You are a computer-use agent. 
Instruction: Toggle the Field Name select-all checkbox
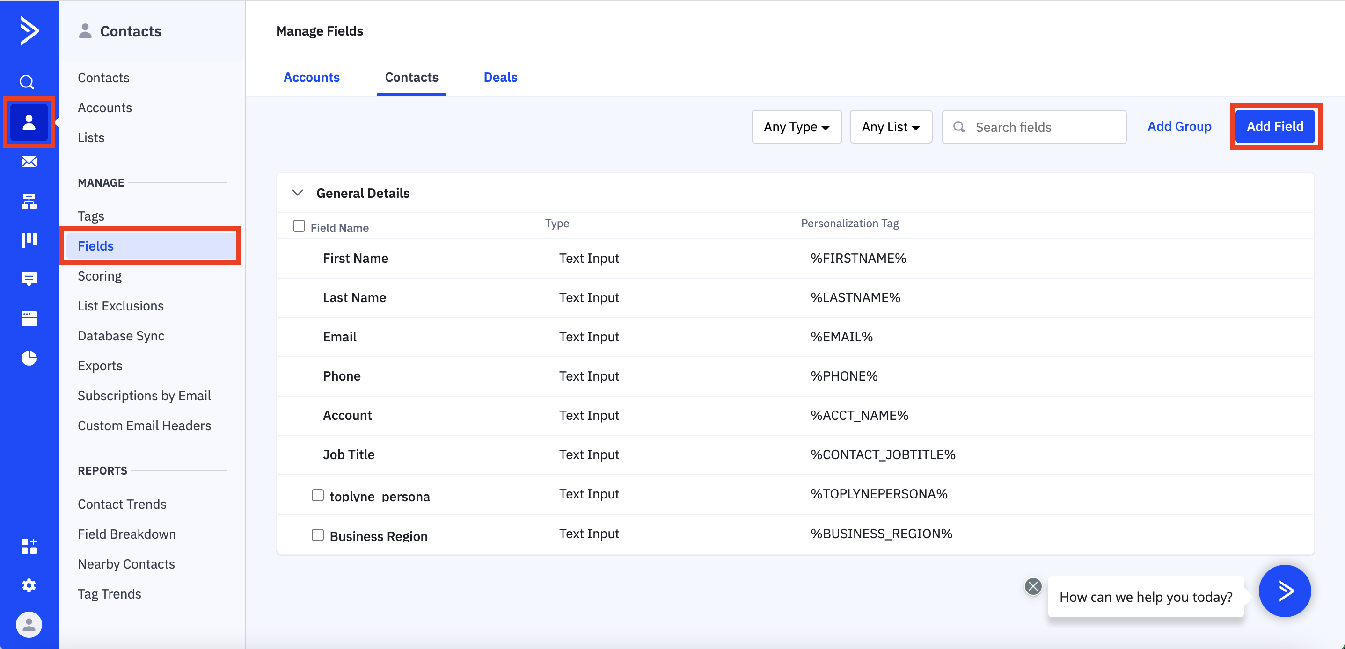[299, 226]
